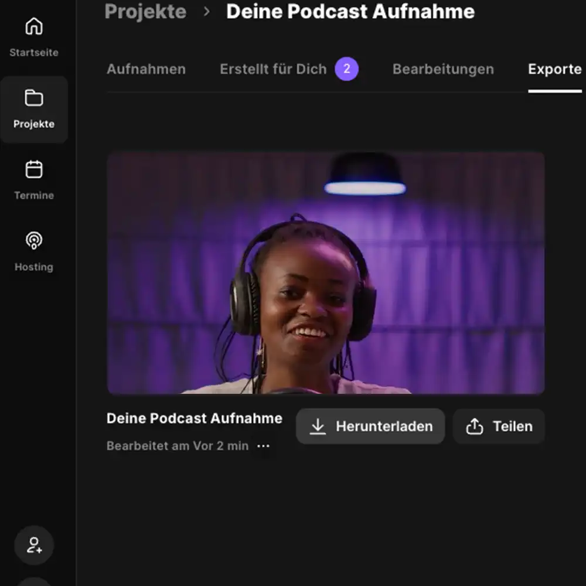Click the download arrow icon in Herunterladen
The width and height of the screenshot is (586, 586).
click(x=318, y=426)
